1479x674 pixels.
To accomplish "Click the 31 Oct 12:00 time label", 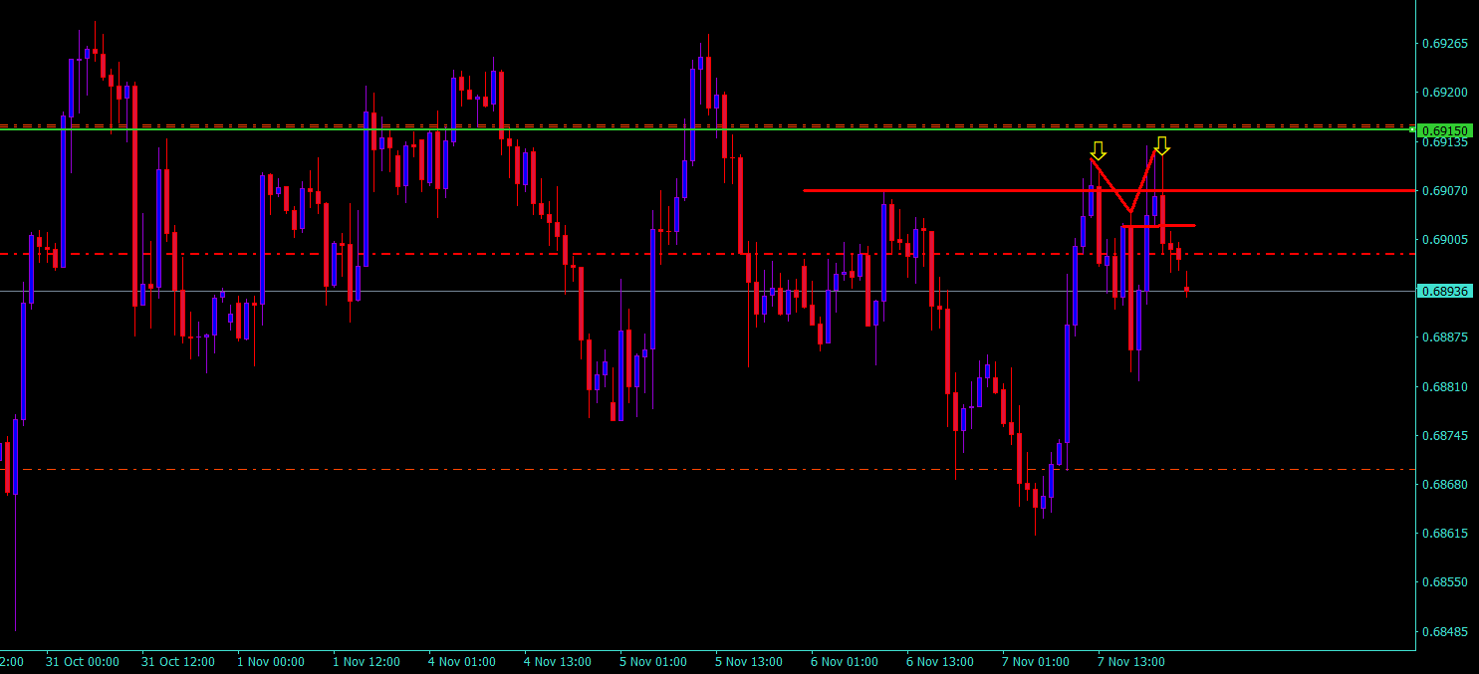I will click(178, 662).
